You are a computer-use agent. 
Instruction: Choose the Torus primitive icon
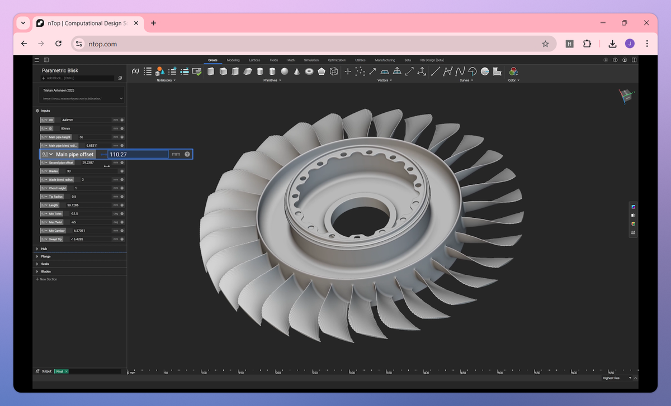pos(309,71)
